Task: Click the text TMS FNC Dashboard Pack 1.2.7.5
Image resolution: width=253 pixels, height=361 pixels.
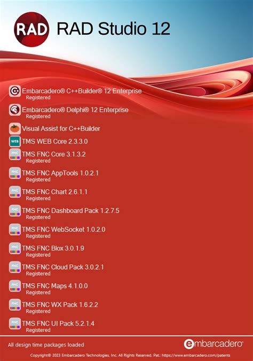Action: click(x=70, y=210)
